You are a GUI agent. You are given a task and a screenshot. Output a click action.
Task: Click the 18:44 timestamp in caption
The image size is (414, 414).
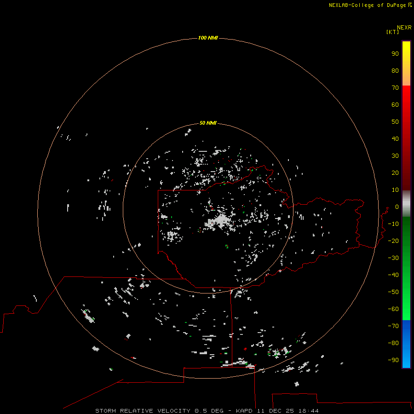tap(309, 411)
